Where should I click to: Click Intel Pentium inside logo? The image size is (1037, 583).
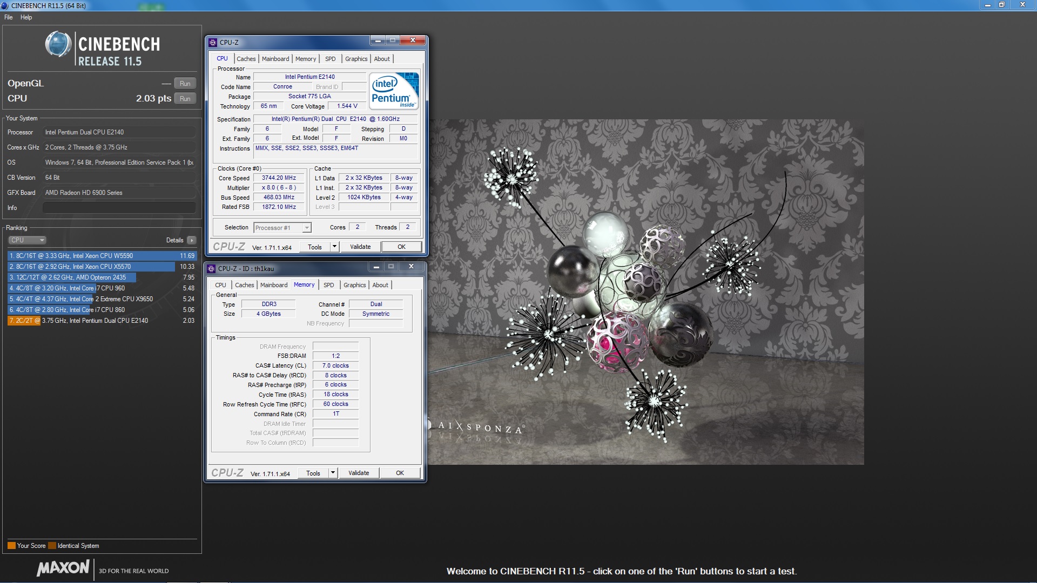tap(394, 91)
